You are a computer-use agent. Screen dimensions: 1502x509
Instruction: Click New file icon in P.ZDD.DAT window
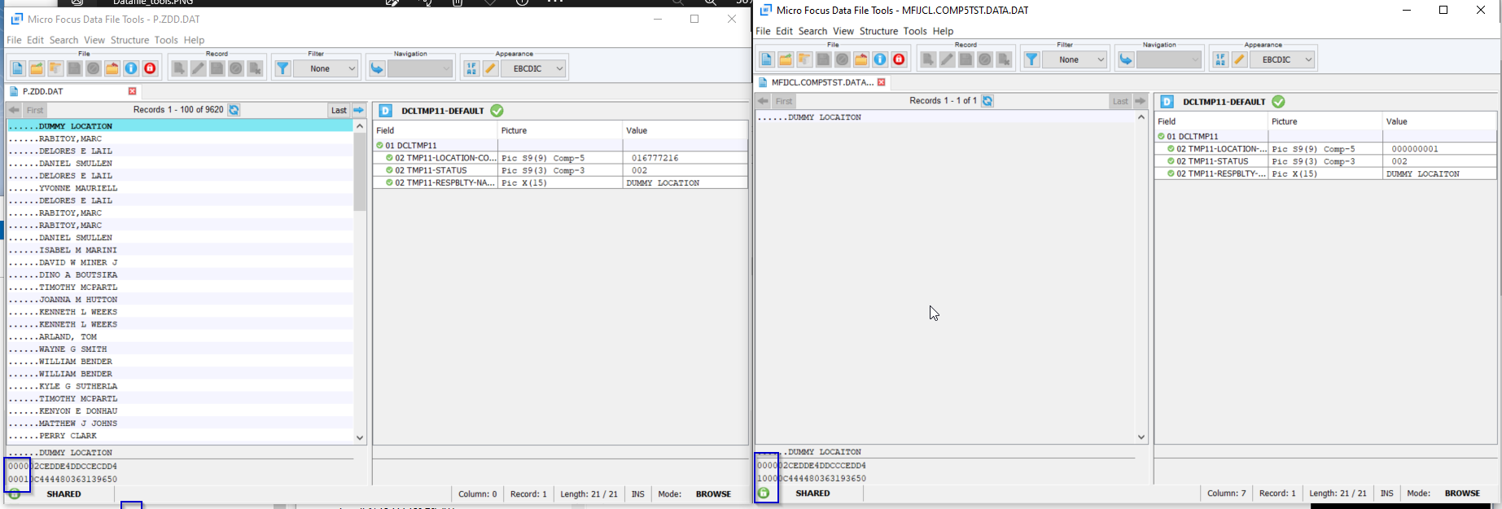click(18, 69)
